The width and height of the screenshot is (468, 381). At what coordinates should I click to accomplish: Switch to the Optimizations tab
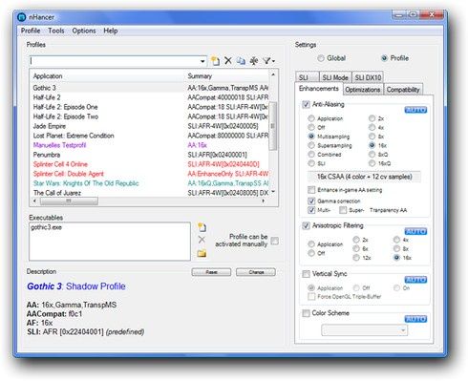363,90
